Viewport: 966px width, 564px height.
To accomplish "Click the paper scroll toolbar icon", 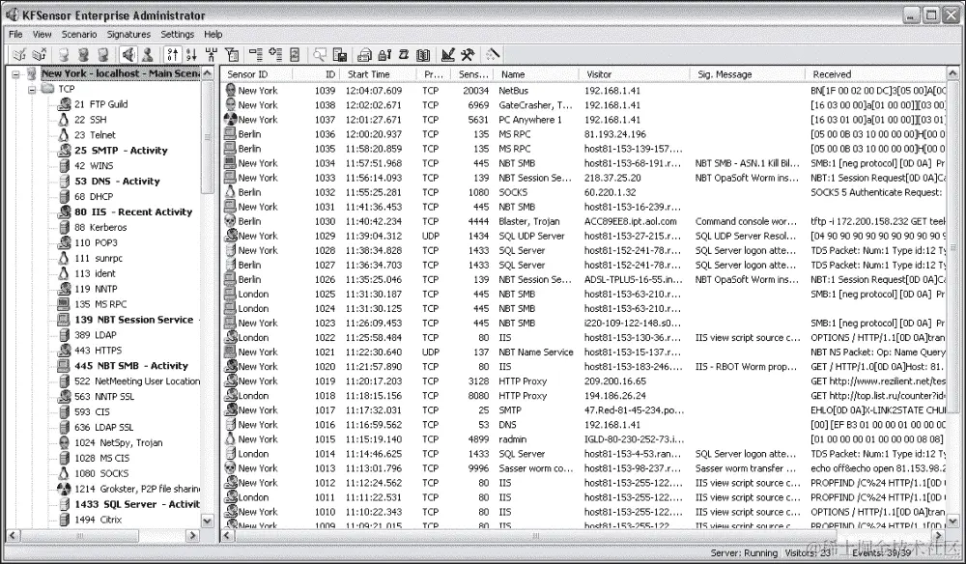I will tap(404, 55).
